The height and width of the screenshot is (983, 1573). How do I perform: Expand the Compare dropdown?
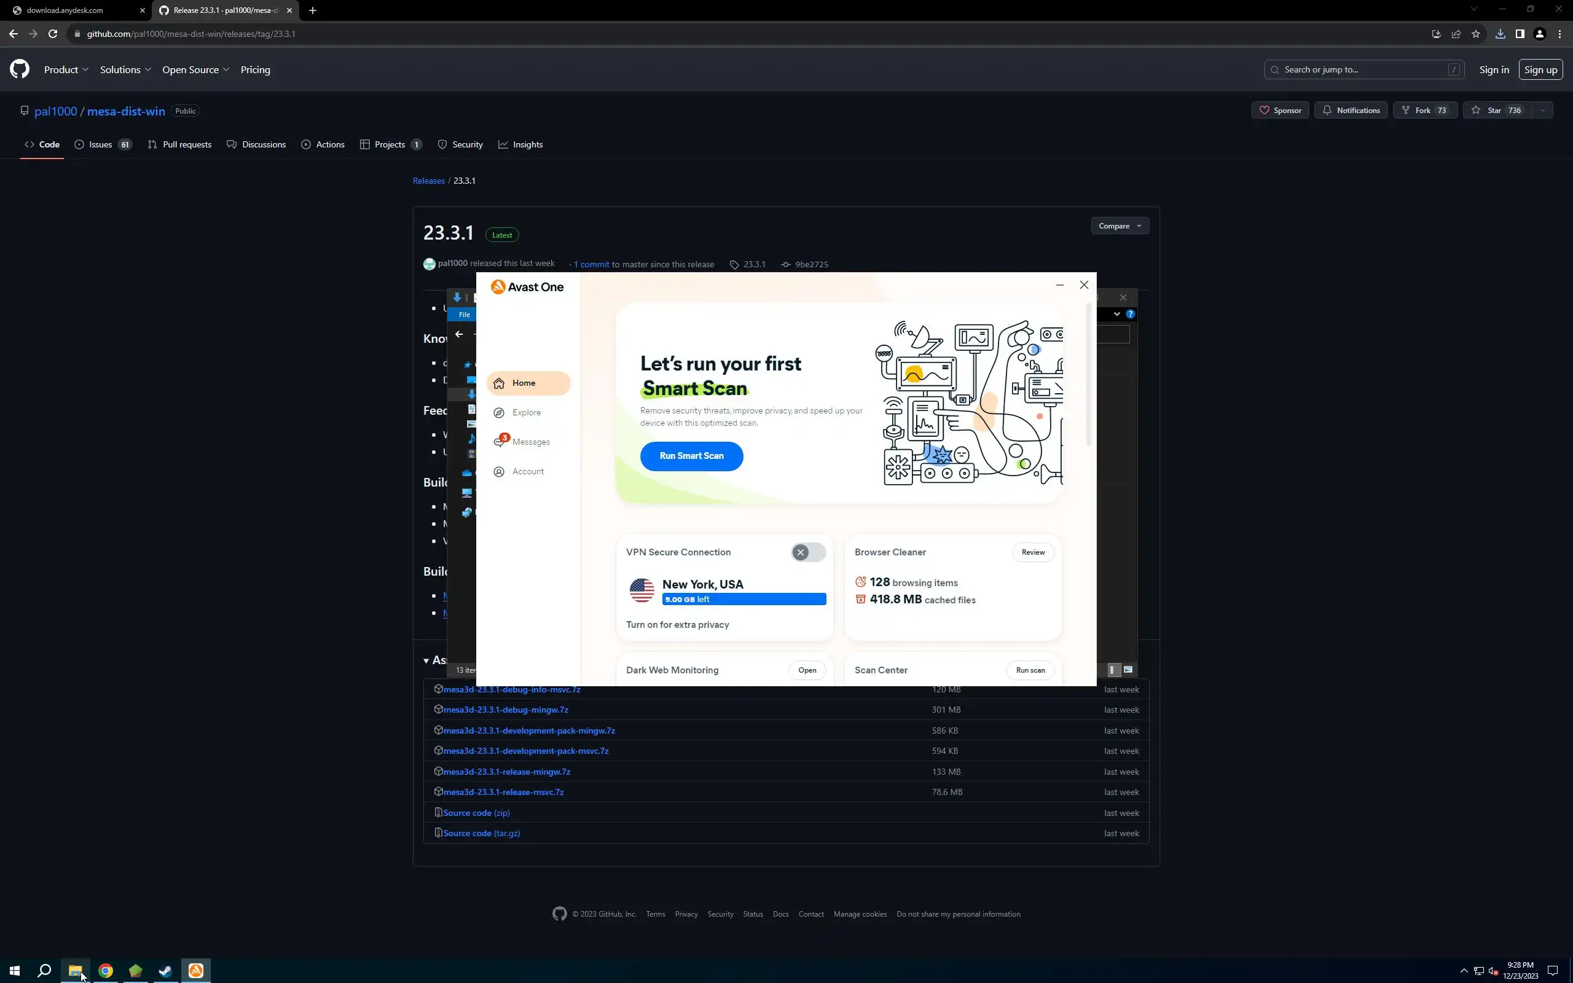point(1120,225)
